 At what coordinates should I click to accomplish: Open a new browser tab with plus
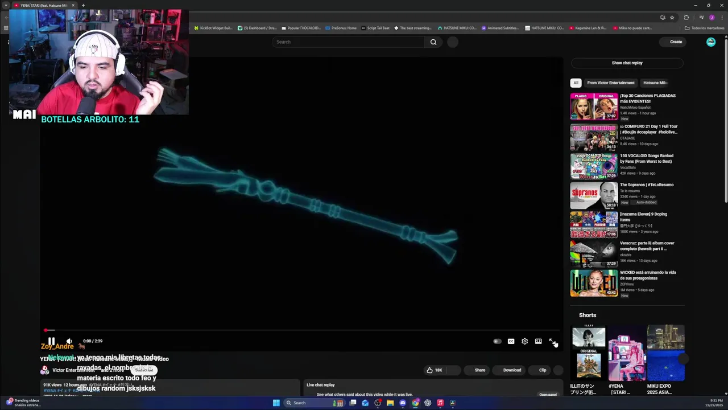[x=83, y=5]
